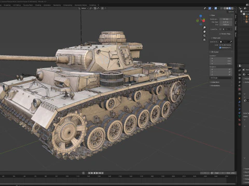Open the Modifiers wrench properties tab
The width and height of the screenshot is (249, 186).
[x=240, y=102]
